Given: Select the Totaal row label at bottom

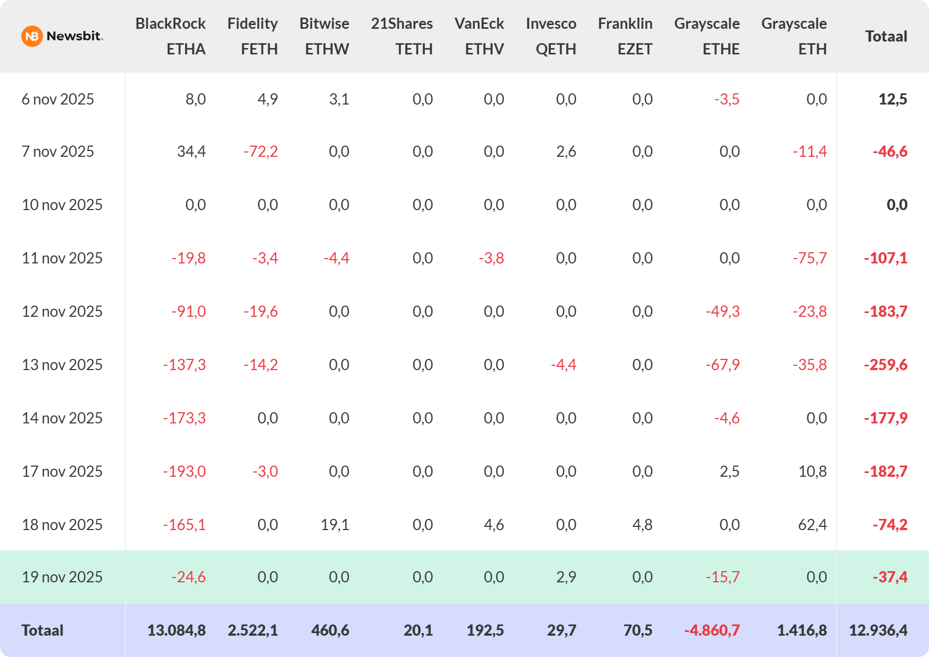Looking at the screenshot, I should (42, 630).
